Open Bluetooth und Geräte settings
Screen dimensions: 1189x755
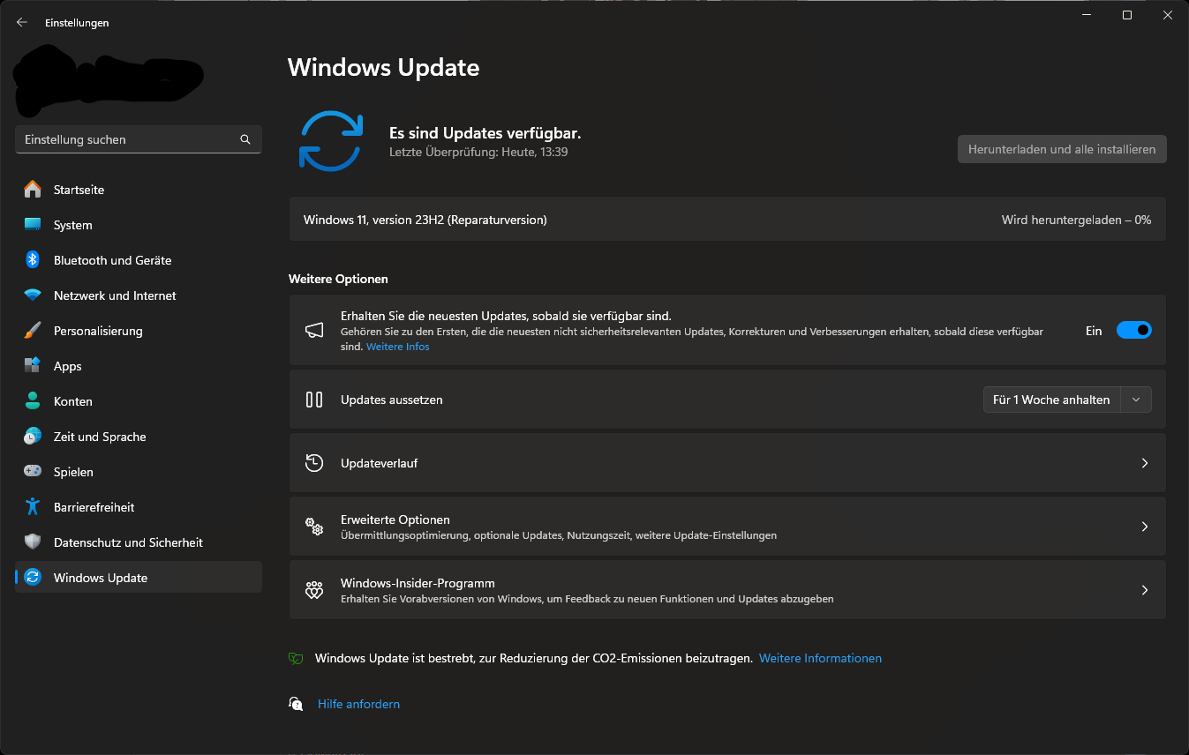click(x=139, y=260)
